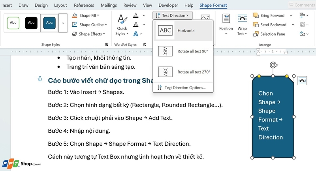
Task: Click bullet 'Trang trí văn bản sáng tạo.'
Action: 101,67
